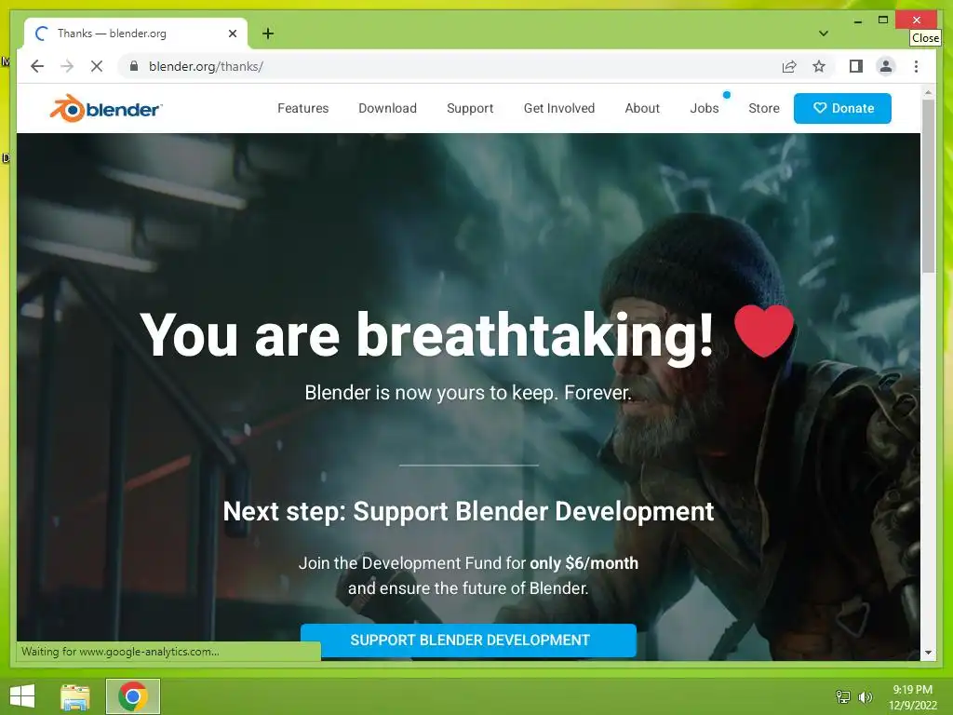
Task: Open the browser side panel icon
Action: (856, 66)
